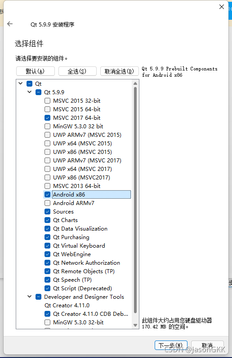Check UWP x64 (MSVC 2017)
232x358 pixels.
[47, 169]
